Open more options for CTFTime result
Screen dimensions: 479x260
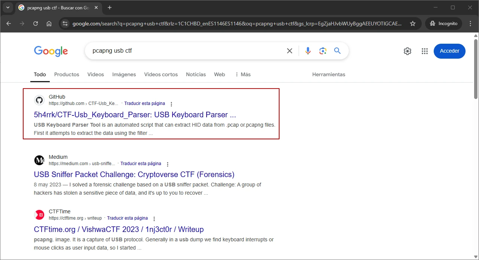point(154,219)
